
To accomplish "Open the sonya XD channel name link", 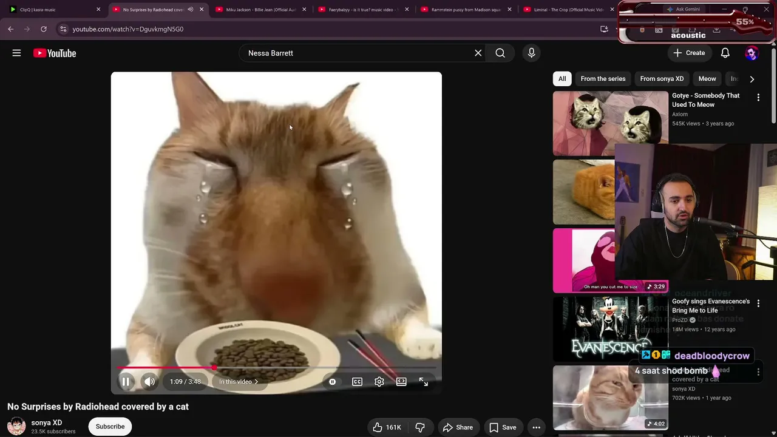I will coord(47,422).
